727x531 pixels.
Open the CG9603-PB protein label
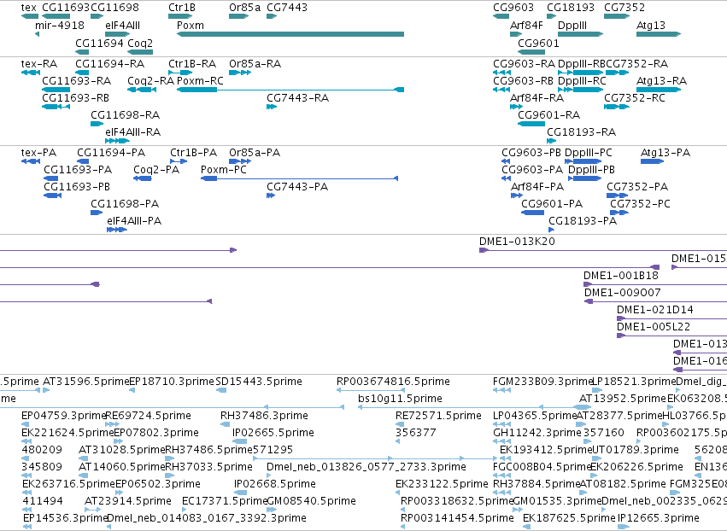coord(531,153)
